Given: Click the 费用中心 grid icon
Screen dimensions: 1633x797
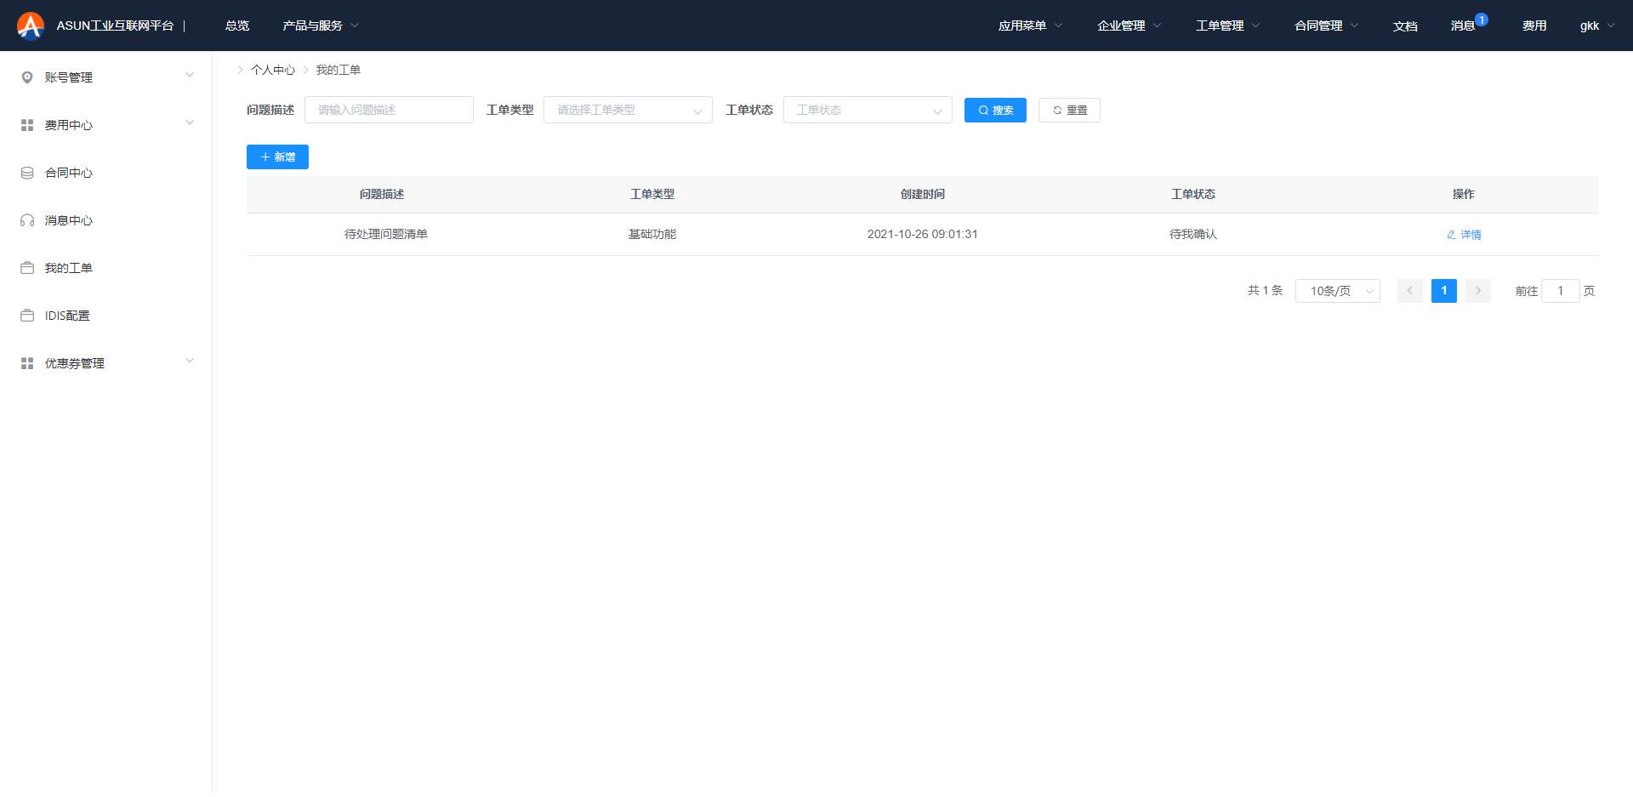Looking at the screenshot, I should [x=27, y=125].
